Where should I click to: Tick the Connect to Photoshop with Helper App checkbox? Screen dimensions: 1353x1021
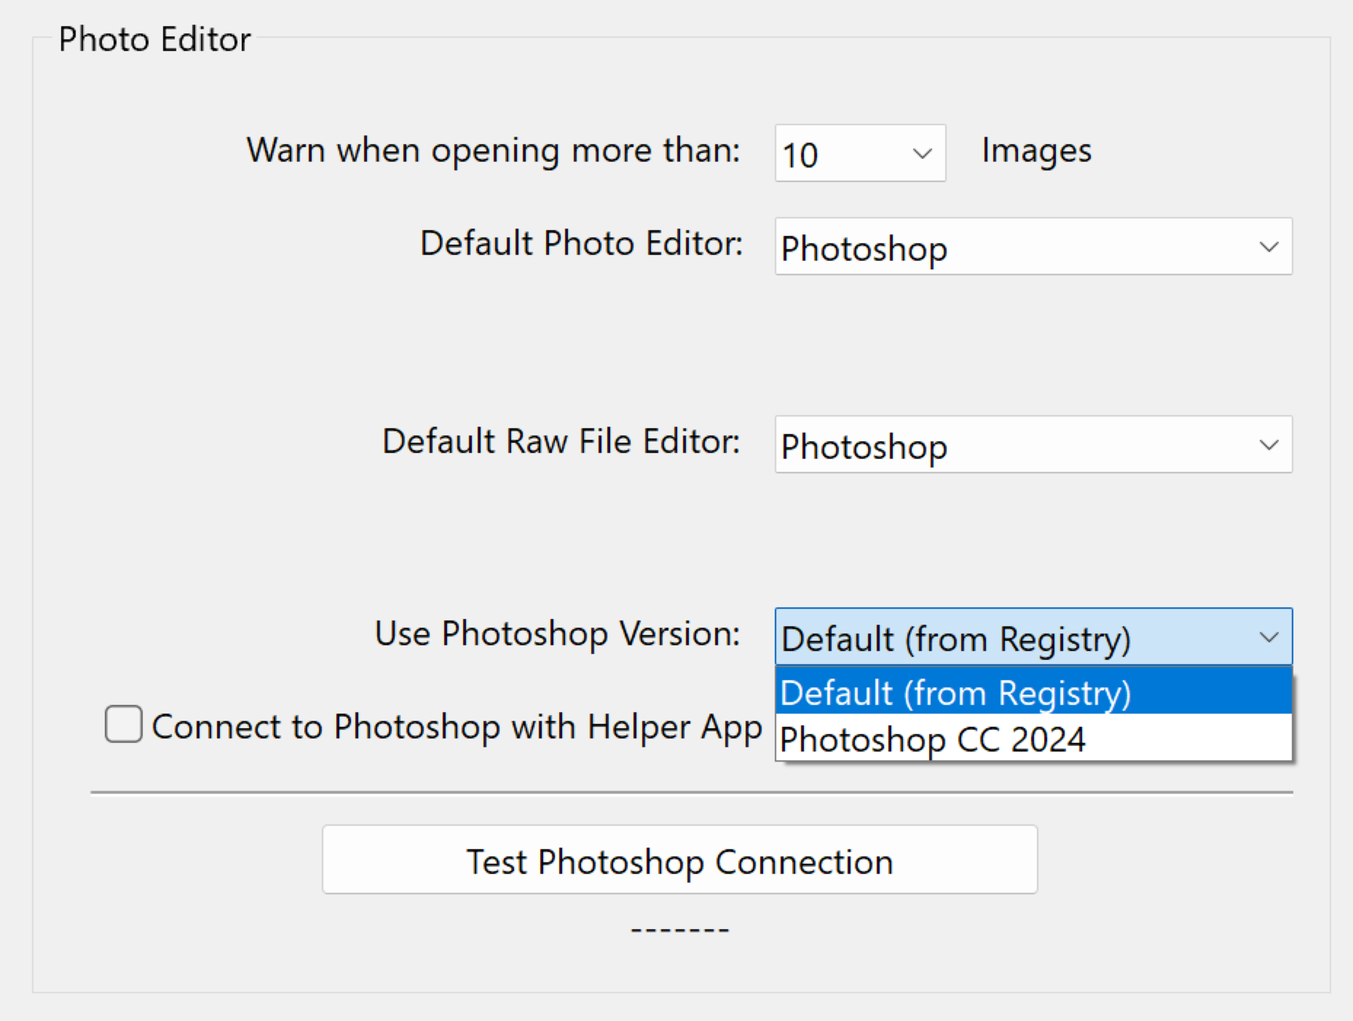tap(124, 724)
